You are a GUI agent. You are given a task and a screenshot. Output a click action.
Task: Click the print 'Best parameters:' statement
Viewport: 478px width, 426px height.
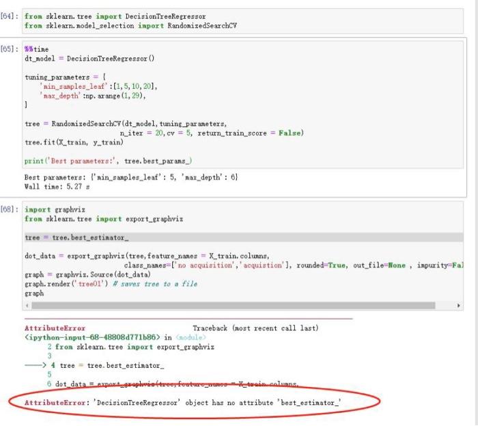coord(108,161)
